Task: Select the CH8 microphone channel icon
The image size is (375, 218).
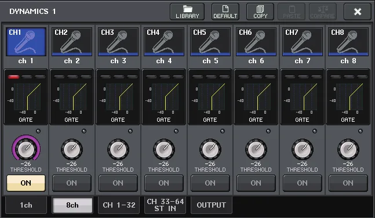Action: tap(348, 42)
